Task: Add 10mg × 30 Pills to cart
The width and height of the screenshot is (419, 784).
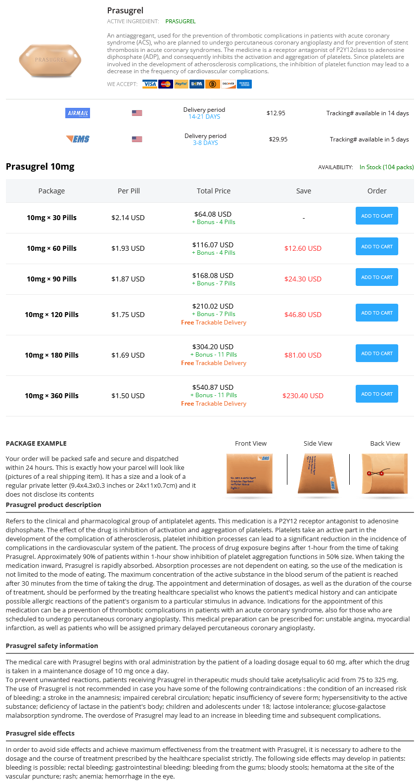Action: point(377,216)
